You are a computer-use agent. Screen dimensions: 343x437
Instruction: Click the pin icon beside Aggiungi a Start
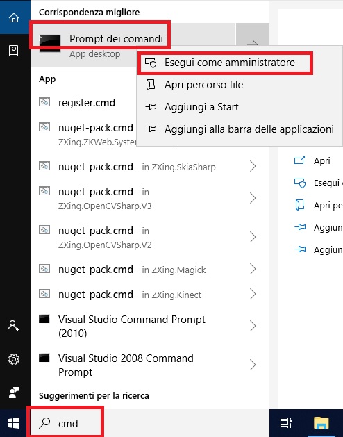tap(151, 107)
